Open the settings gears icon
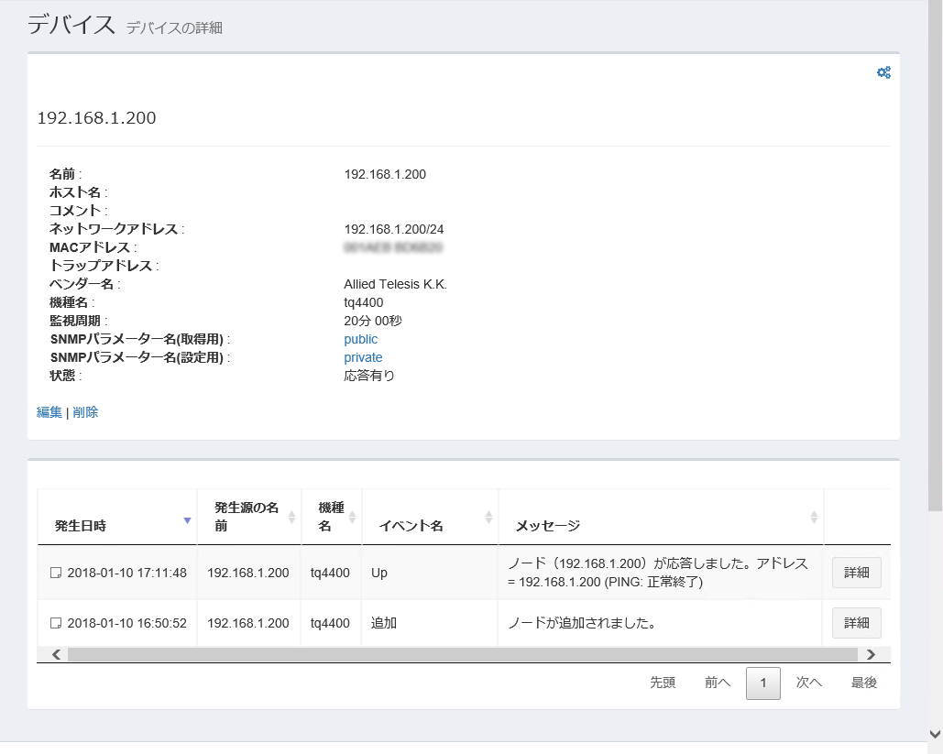The height and width of the screenshot is (754, 943). pos(883,73)
